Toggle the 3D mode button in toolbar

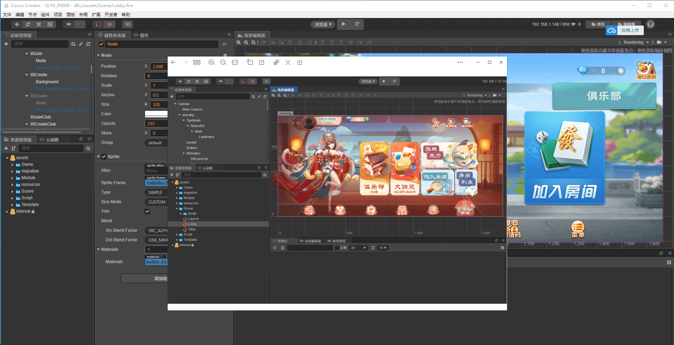point(128,24)
